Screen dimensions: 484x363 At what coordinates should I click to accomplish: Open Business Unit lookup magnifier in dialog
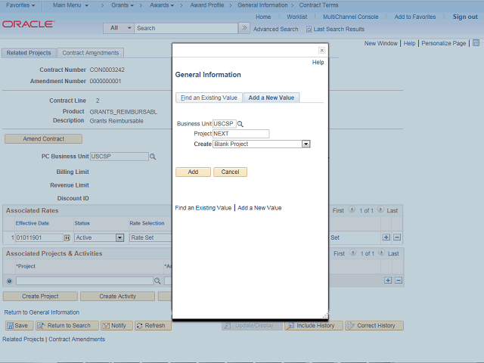pos(240,124)
